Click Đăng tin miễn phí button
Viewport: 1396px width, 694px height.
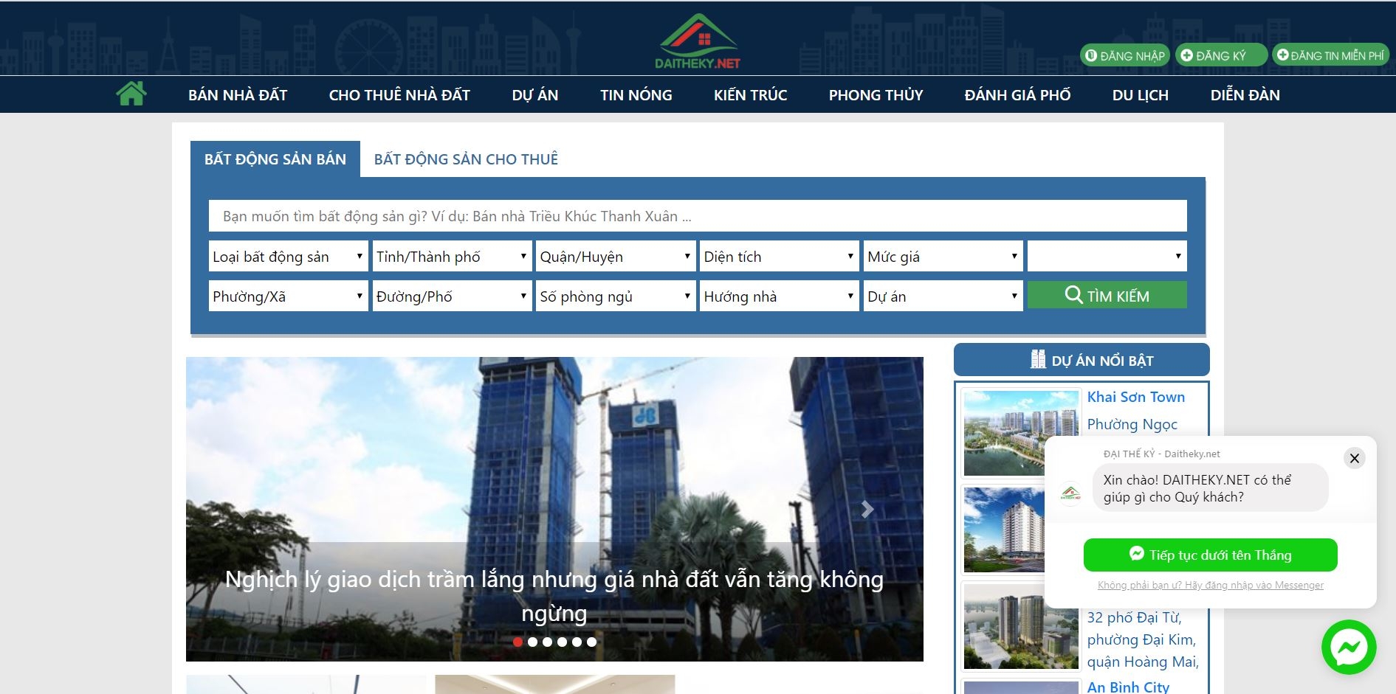(x=1330, y=55)
